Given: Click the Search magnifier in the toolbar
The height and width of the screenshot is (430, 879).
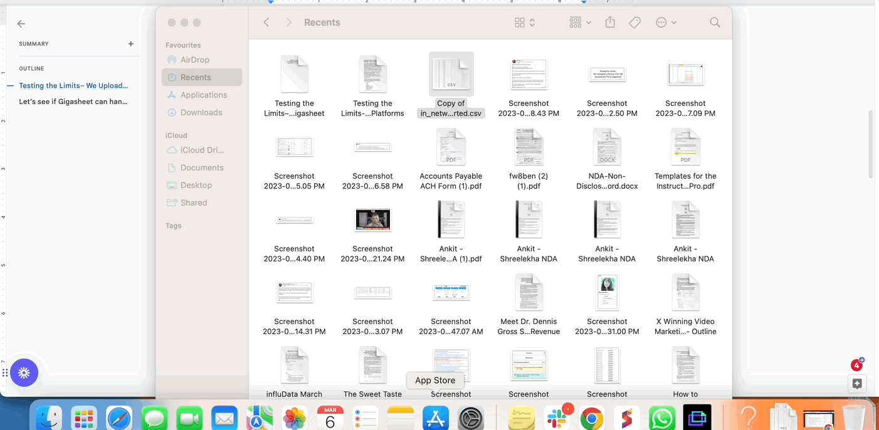Looking at the screenshot, I should click(715, 22).
